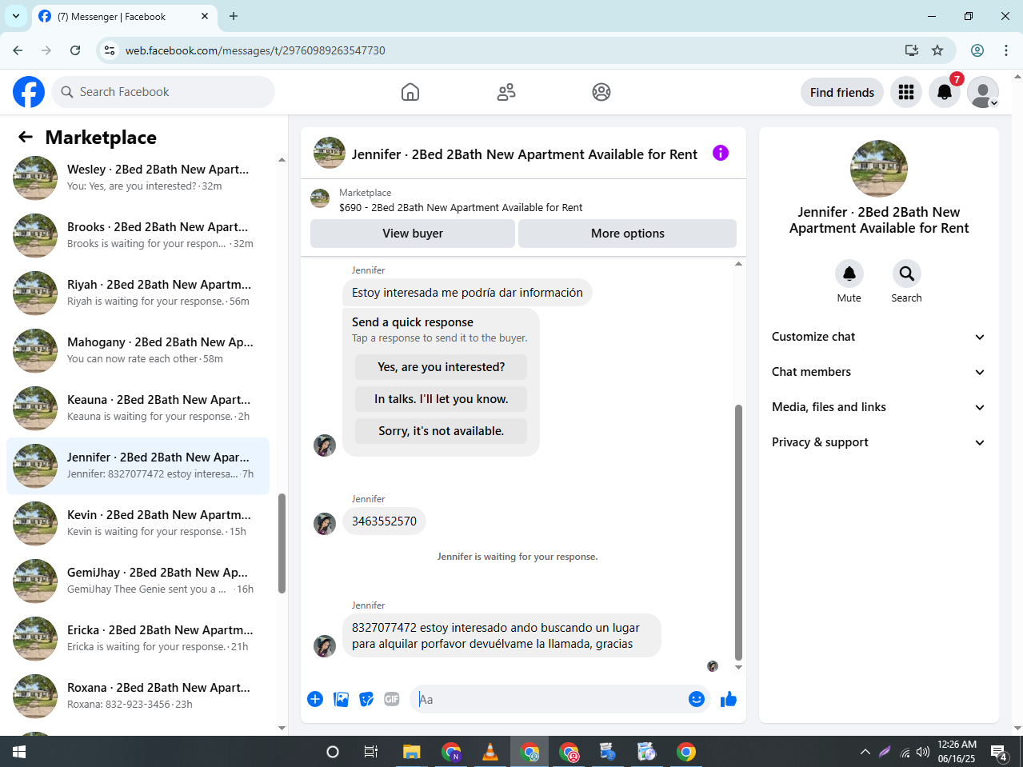Open the Friends icon in top navigation
1023x767 pixels.
coord(506,92)
